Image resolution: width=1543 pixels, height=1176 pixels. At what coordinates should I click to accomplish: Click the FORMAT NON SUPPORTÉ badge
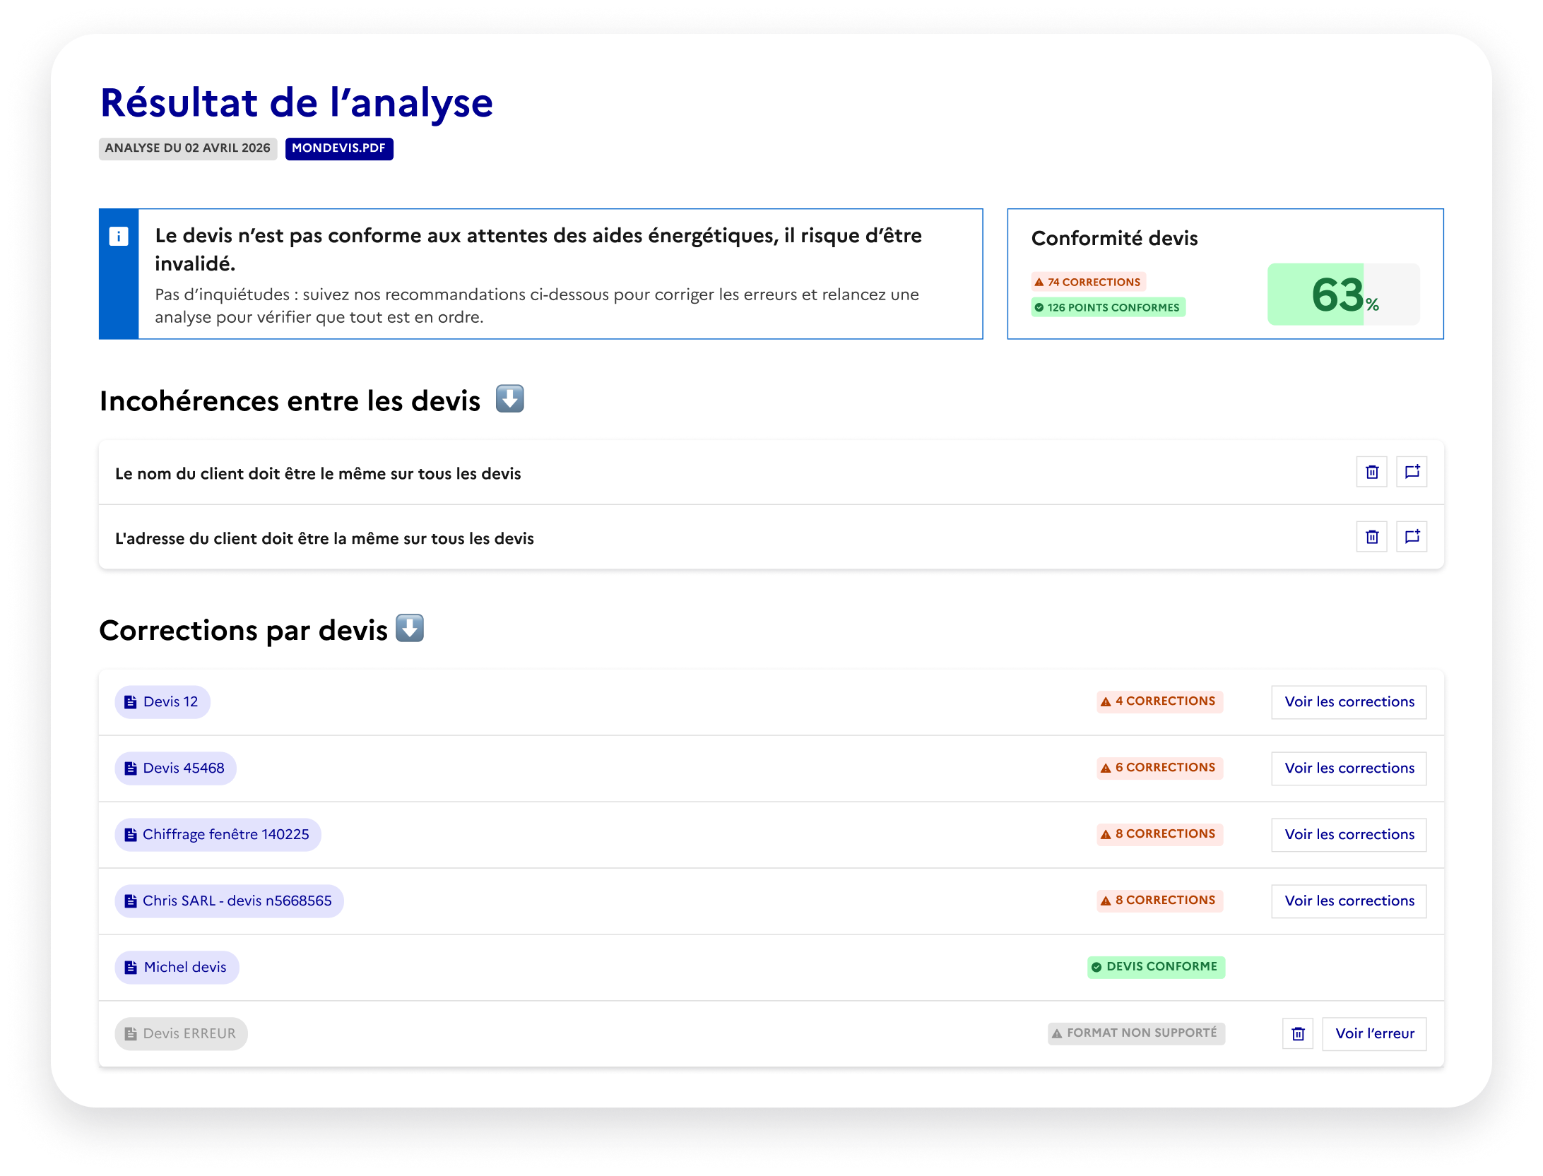pos(1136,1033)
